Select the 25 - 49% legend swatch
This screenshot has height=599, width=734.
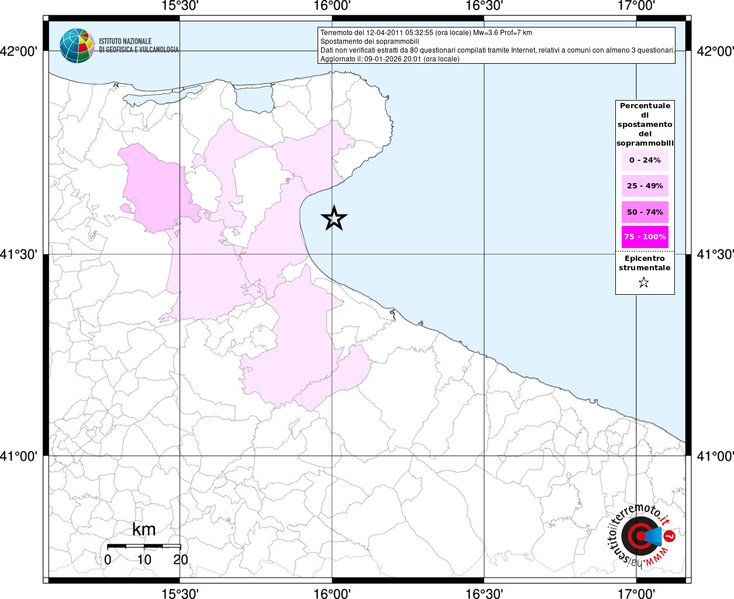click(x=645, y=186)
